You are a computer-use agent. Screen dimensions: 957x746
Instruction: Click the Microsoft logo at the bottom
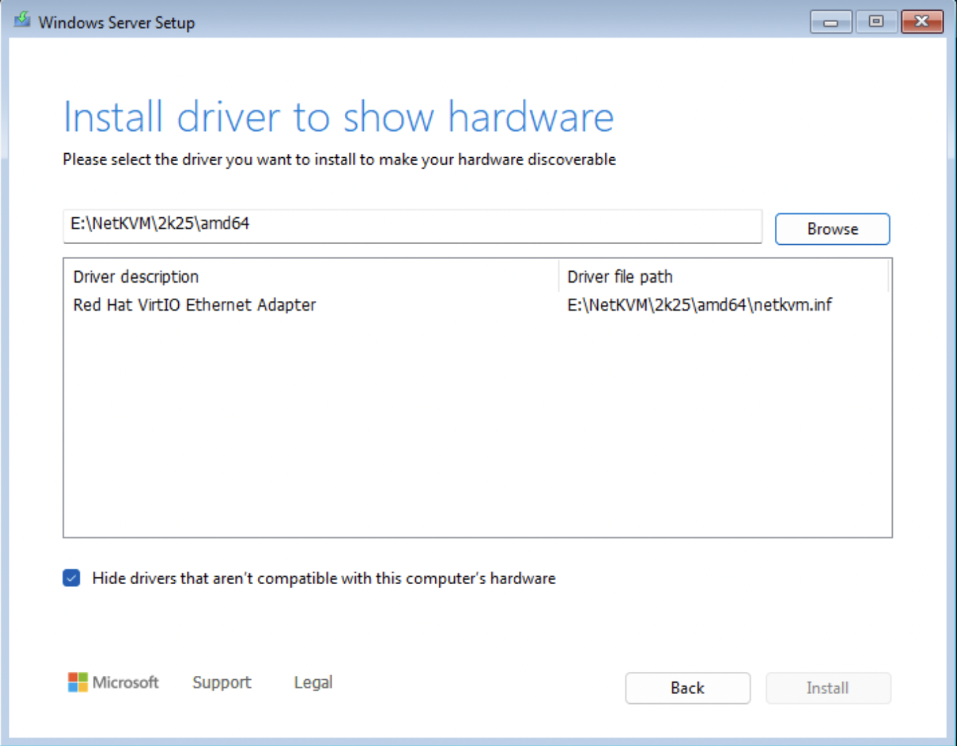(x=78, y=682)
